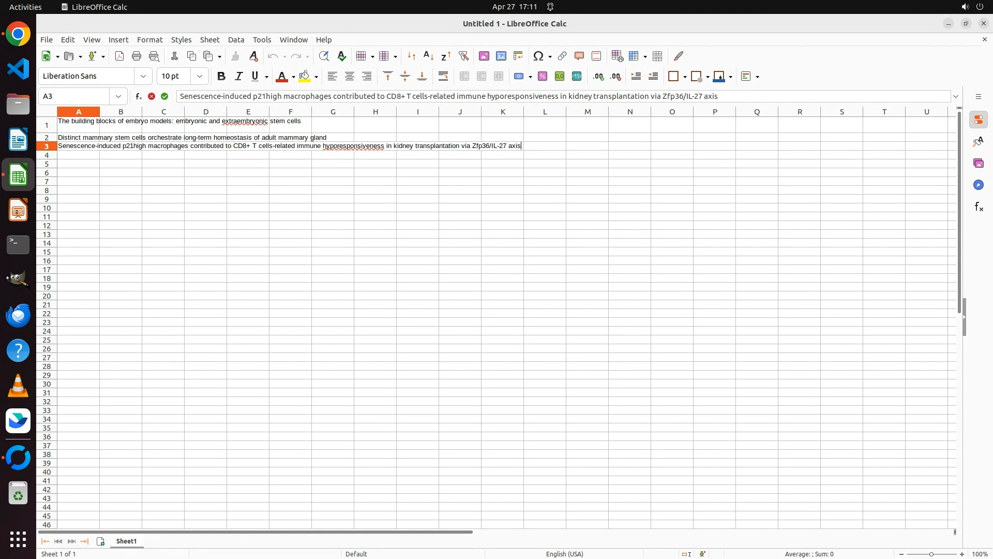
Task: Toggle Bold formatting
Action: pyautogui.click(x=221, y=77)
